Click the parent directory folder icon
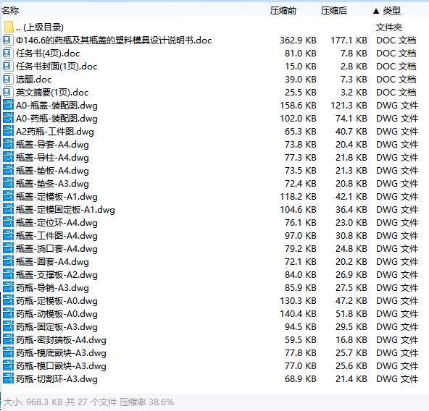Viewport: 429px width, 411px height. pos(9,27)
